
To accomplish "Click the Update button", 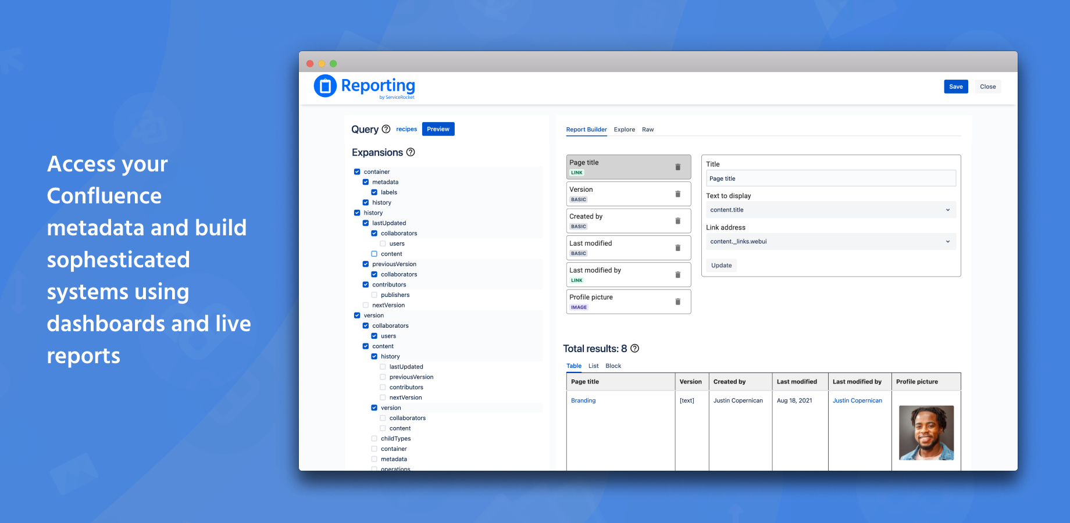I will [722, 266].
